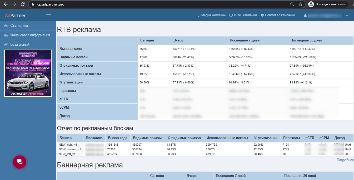The width and height of the screenshot is (354, 180).
Task: Collapse the sidebar with the hamburger icon
Action: click(x=49, y=14)
